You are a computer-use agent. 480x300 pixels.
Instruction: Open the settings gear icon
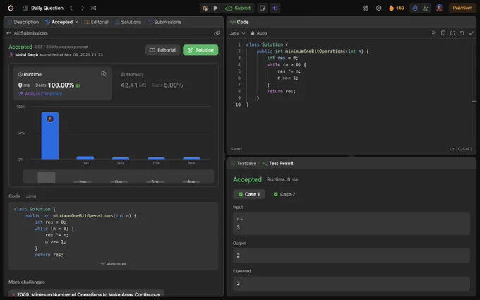pos(378,8)
